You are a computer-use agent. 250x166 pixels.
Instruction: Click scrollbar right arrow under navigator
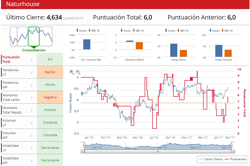tap(233, 151)
